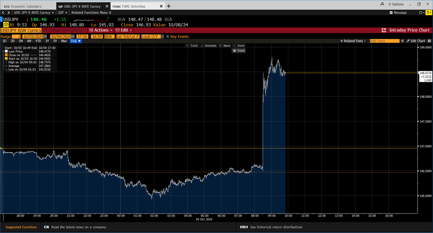Set range to Max
The image size is (433, 233).
pyautogui.click(x=64, y=41)
